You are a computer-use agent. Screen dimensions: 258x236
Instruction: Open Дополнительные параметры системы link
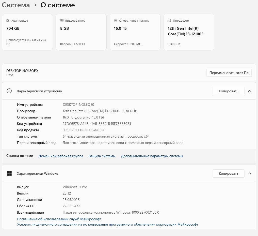click(152, 156)
